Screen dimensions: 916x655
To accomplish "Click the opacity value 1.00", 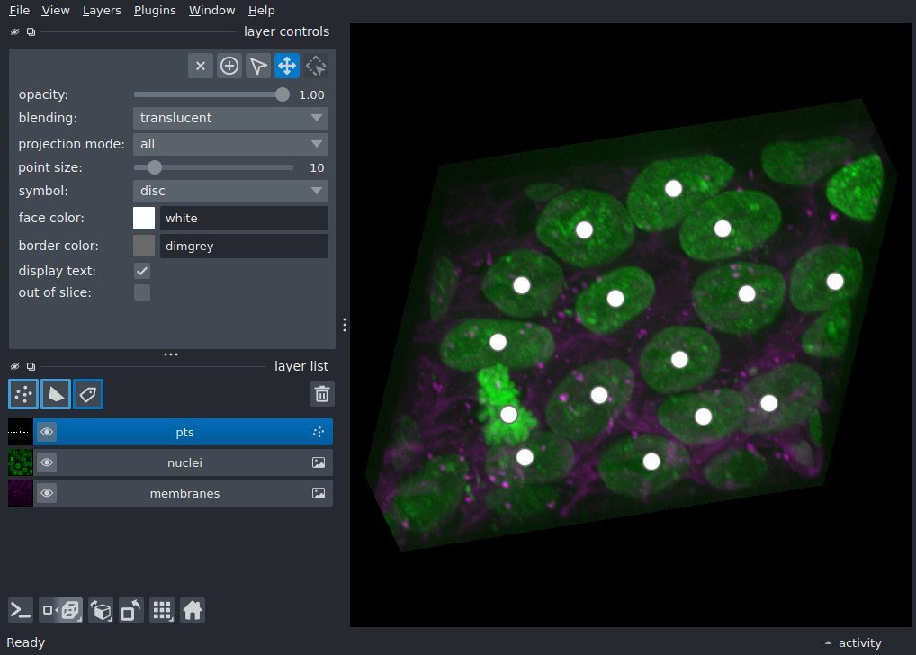I will tap(311, 94).
